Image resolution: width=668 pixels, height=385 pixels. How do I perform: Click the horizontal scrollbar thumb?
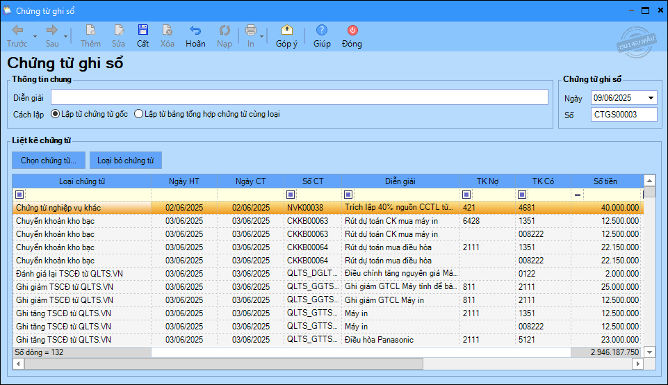click(x=224, y=364)
